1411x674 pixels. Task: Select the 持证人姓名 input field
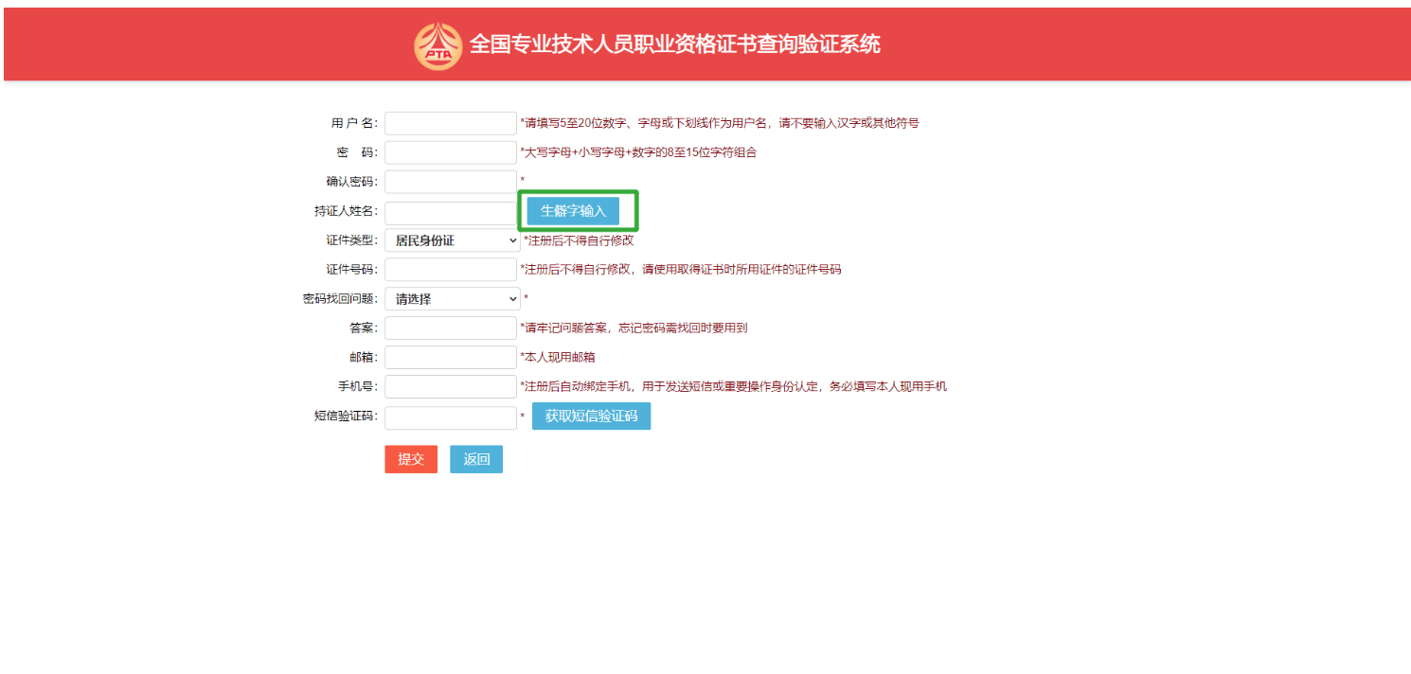(x=450, y=212)
